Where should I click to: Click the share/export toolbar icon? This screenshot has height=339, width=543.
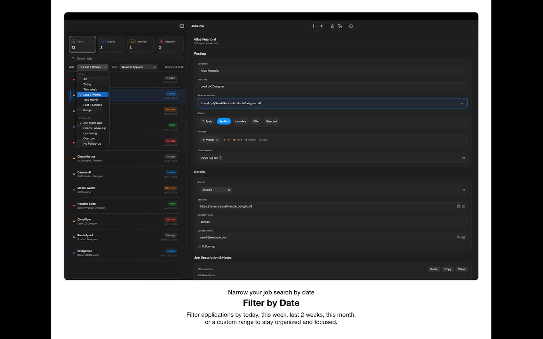(x=333, y=26)
